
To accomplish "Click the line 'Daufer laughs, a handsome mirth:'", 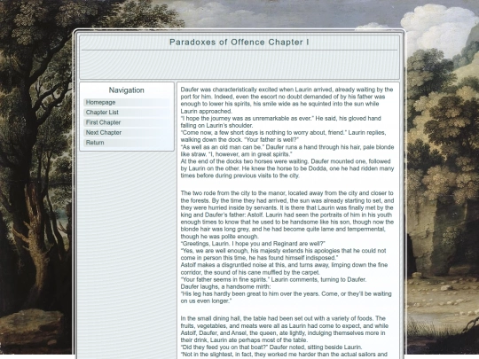I will point(225,286).
